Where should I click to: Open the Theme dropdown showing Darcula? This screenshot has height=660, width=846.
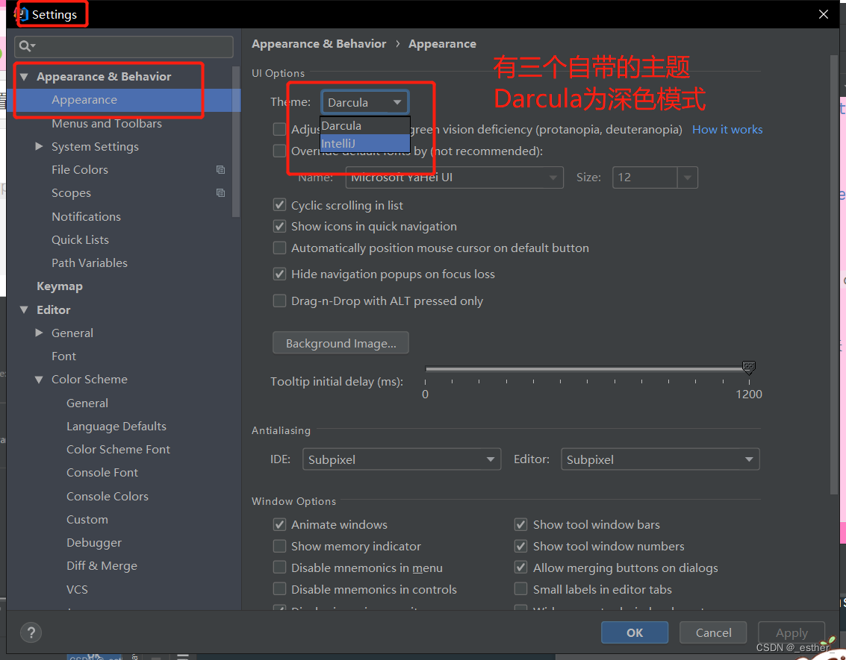(x=365, y=102)
